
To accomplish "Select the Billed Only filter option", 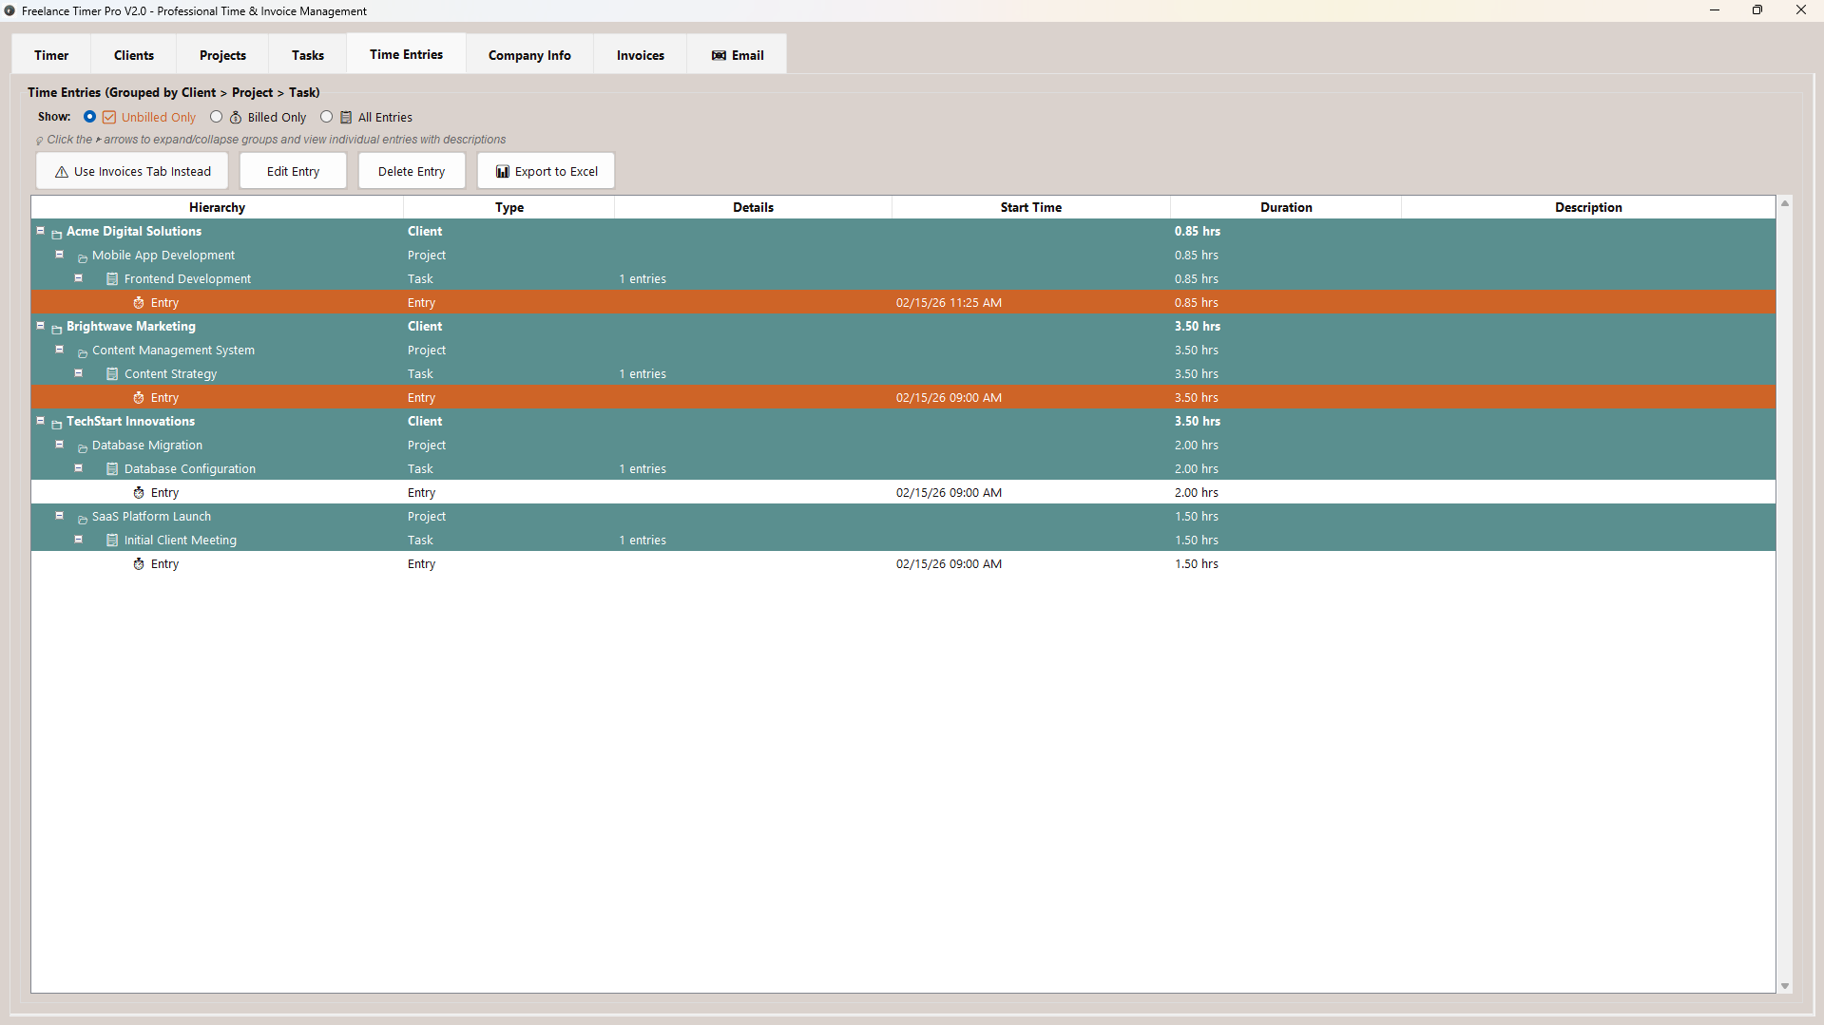I will pyautogui.click(x=217, y=117).
